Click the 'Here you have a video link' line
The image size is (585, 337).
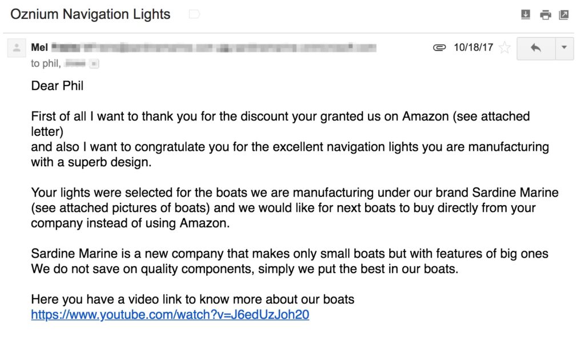point(193,299)
